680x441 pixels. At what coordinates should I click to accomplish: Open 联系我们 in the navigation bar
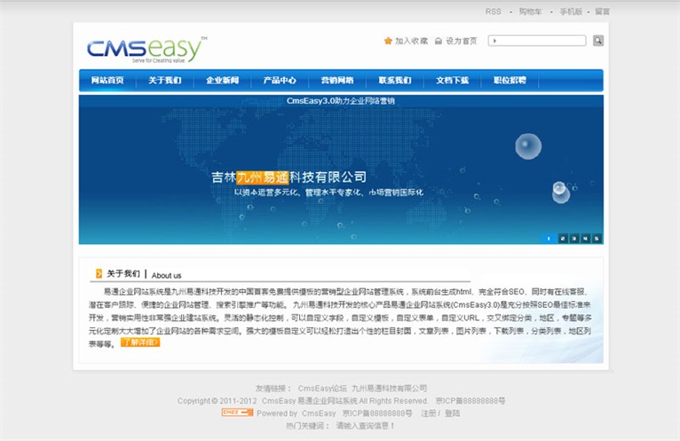point(395,81)
